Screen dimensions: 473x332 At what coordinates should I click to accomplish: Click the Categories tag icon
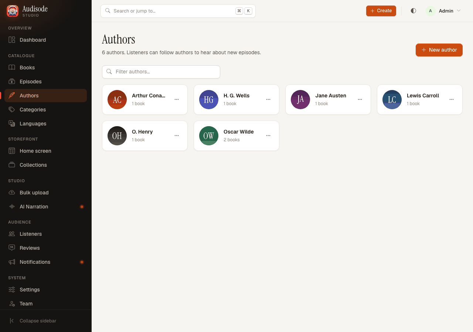point(12,110)
